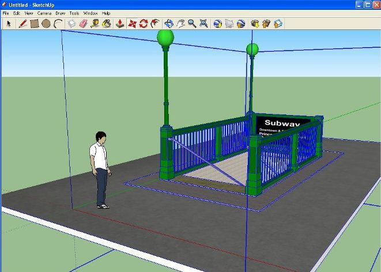Select the Tape Measure tool
This screenshot has height=272, width=381.
(95, 24)
